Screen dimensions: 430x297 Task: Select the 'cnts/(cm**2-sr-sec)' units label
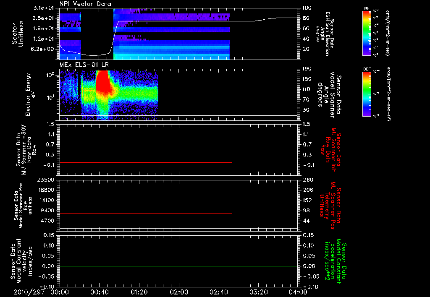[388, 33]
